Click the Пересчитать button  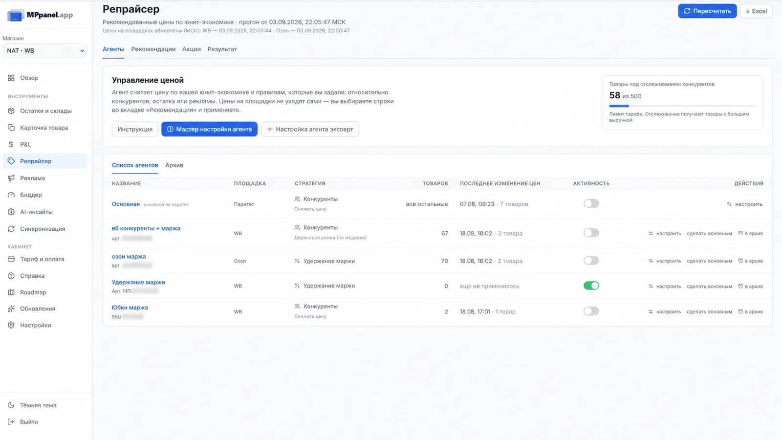(x=707, y=11)
